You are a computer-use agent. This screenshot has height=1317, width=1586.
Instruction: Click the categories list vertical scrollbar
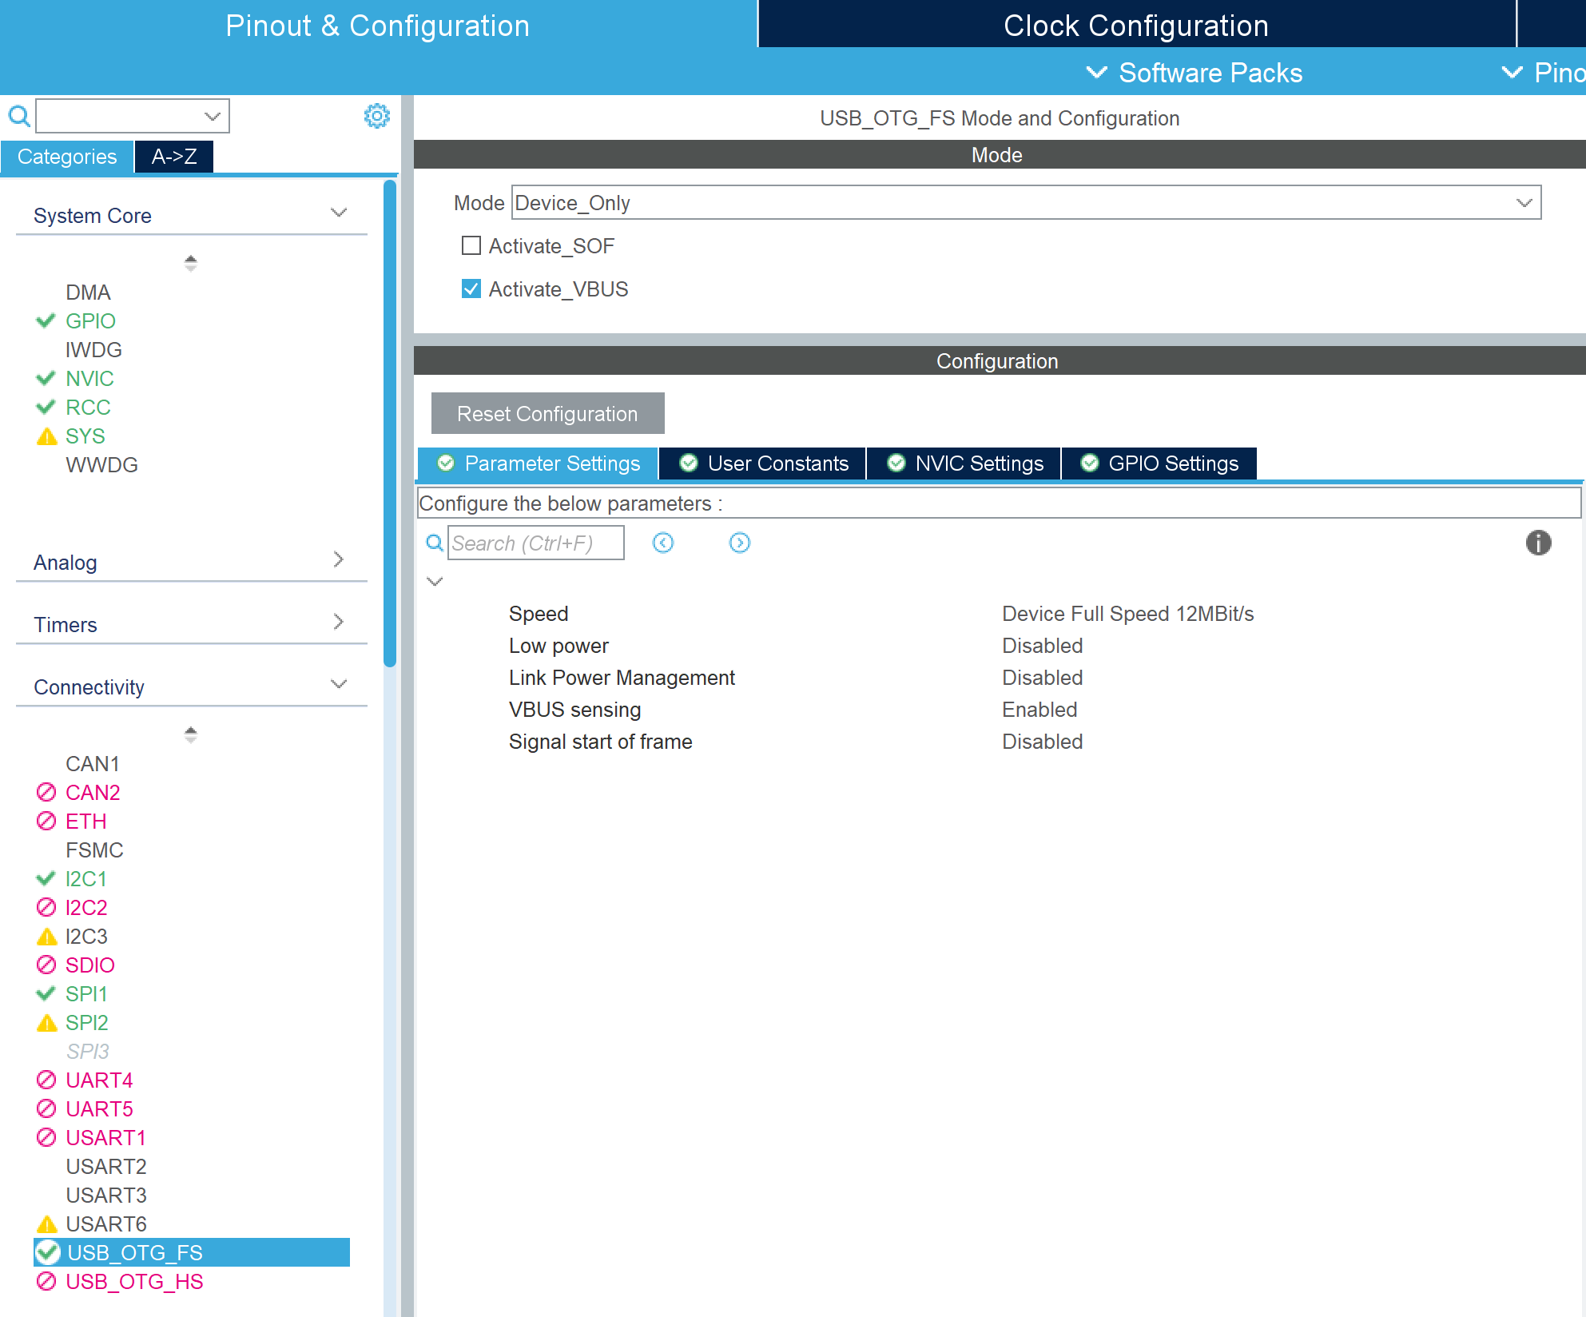point(390,424)
